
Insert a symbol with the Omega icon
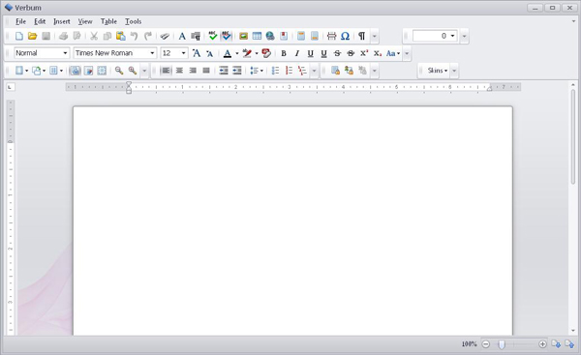(345, 36)
